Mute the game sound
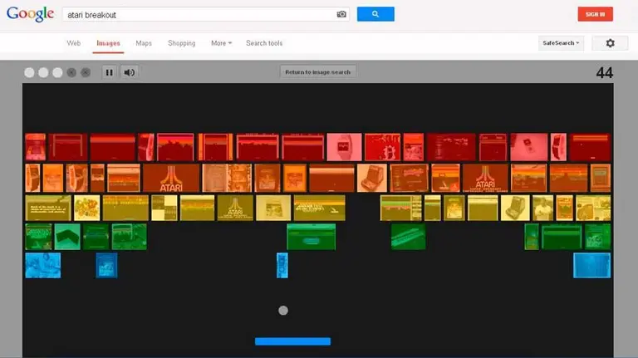Viewport: 638px width, 358px height. pyautogui.click(x=130, y=72)
